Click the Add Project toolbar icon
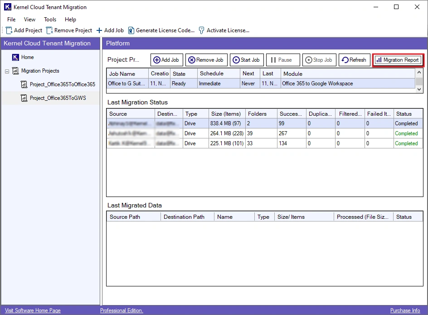This screenshot has height=315, width=428. 9,30
